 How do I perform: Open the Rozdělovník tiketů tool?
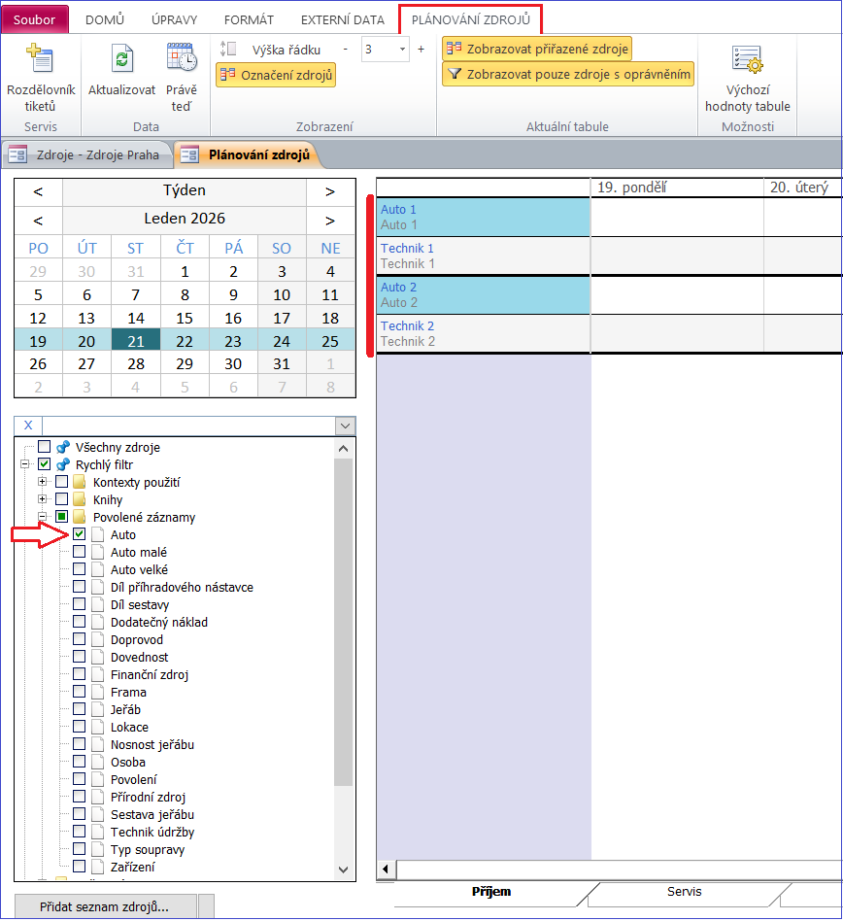(40, 59)
